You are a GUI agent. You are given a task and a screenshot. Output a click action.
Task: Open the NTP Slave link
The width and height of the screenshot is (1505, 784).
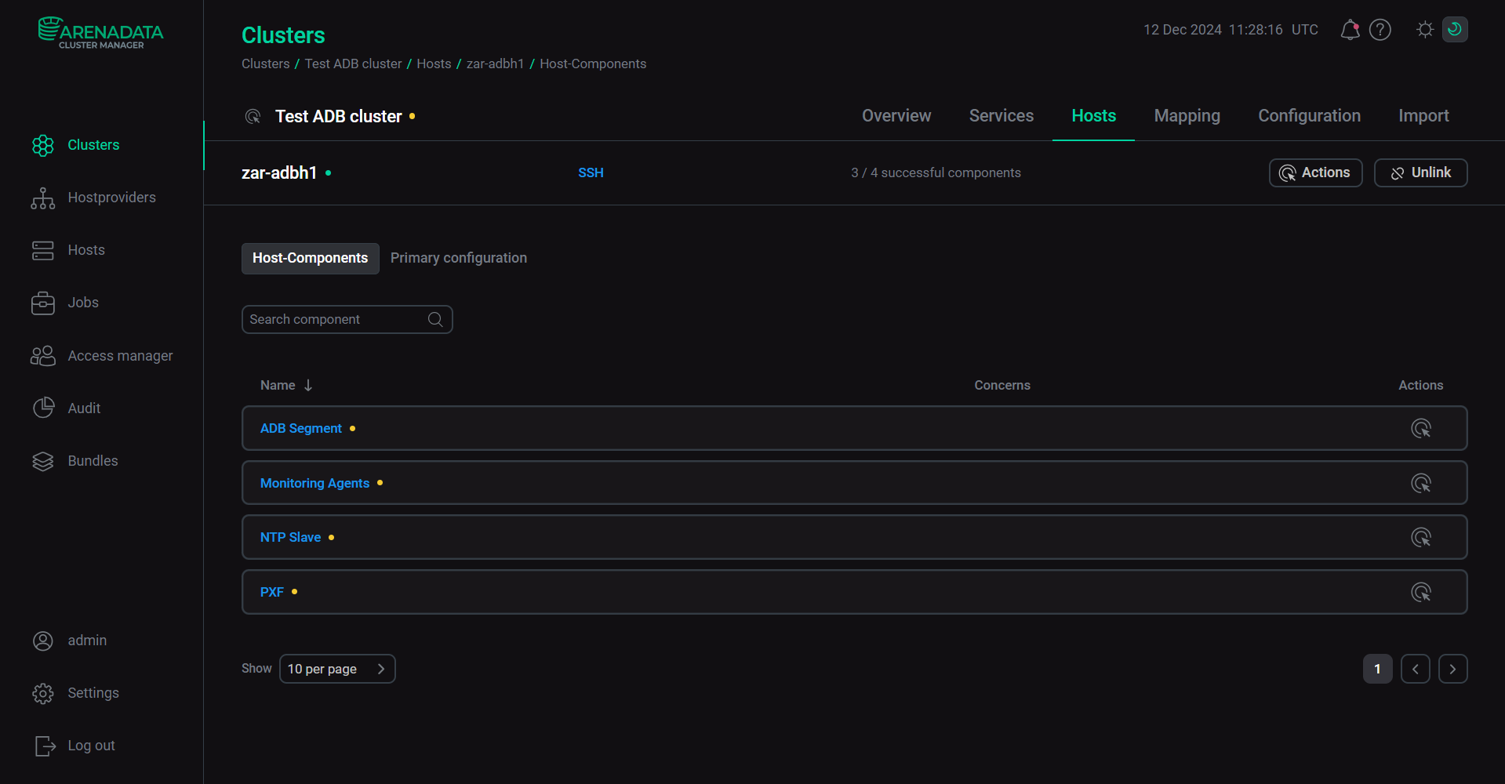tap(290, 537)
